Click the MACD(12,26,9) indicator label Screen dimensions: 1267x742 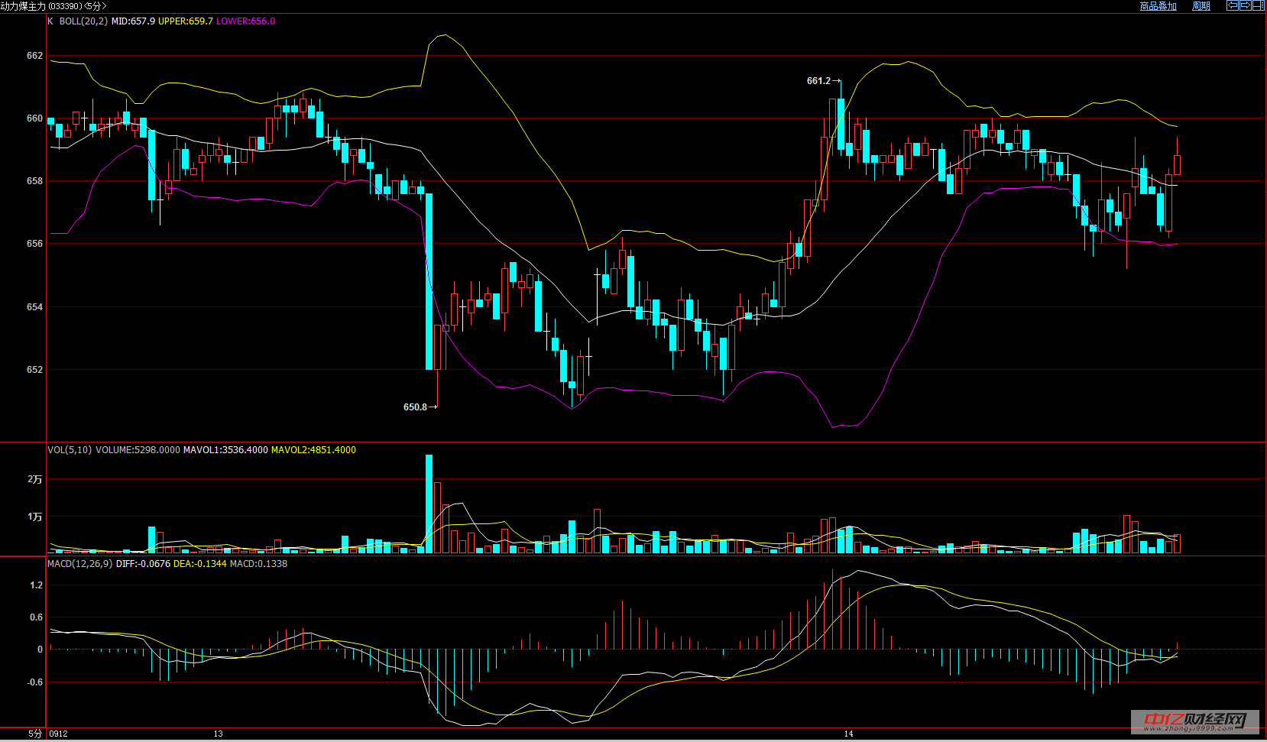pos(79,564)
